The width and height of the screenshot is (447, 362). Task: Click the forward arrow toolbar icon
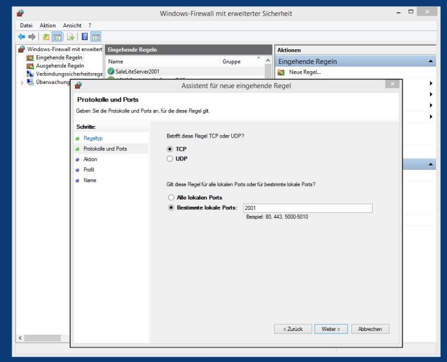coord(32,37)
